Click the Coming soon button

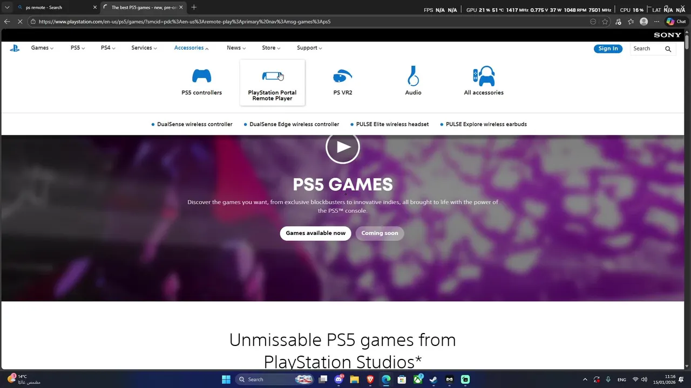380,233
